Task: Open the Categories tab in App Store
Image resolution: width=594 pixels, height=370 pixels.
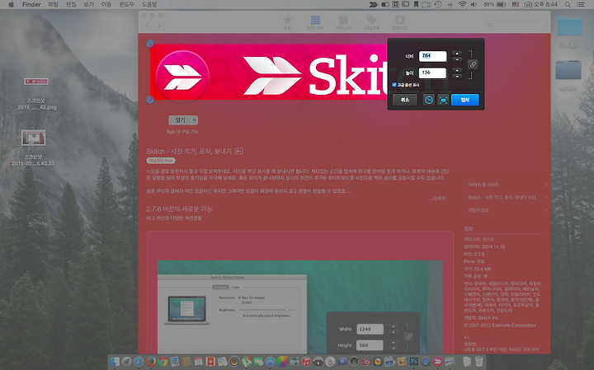Action: tap(343, 22)
